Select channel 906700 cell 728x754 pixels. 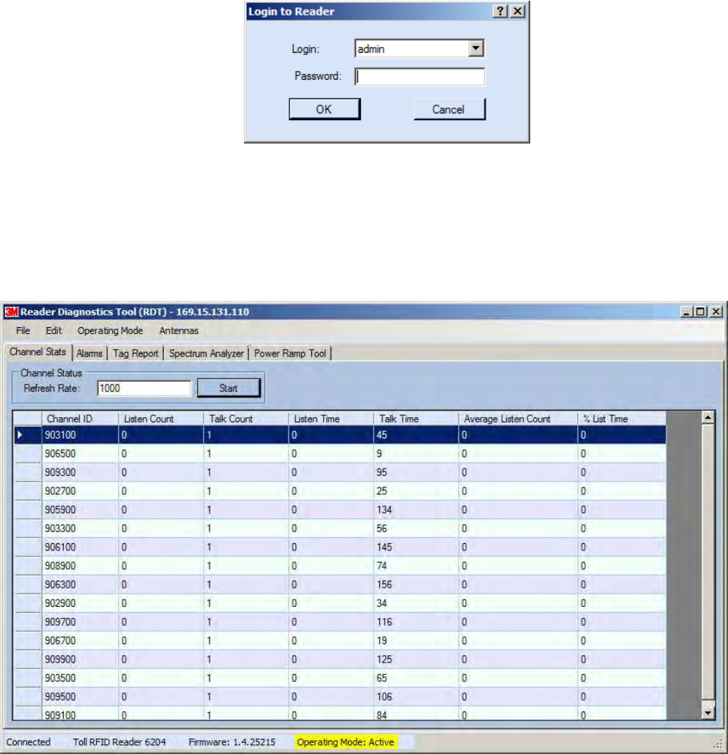point(80,641)
